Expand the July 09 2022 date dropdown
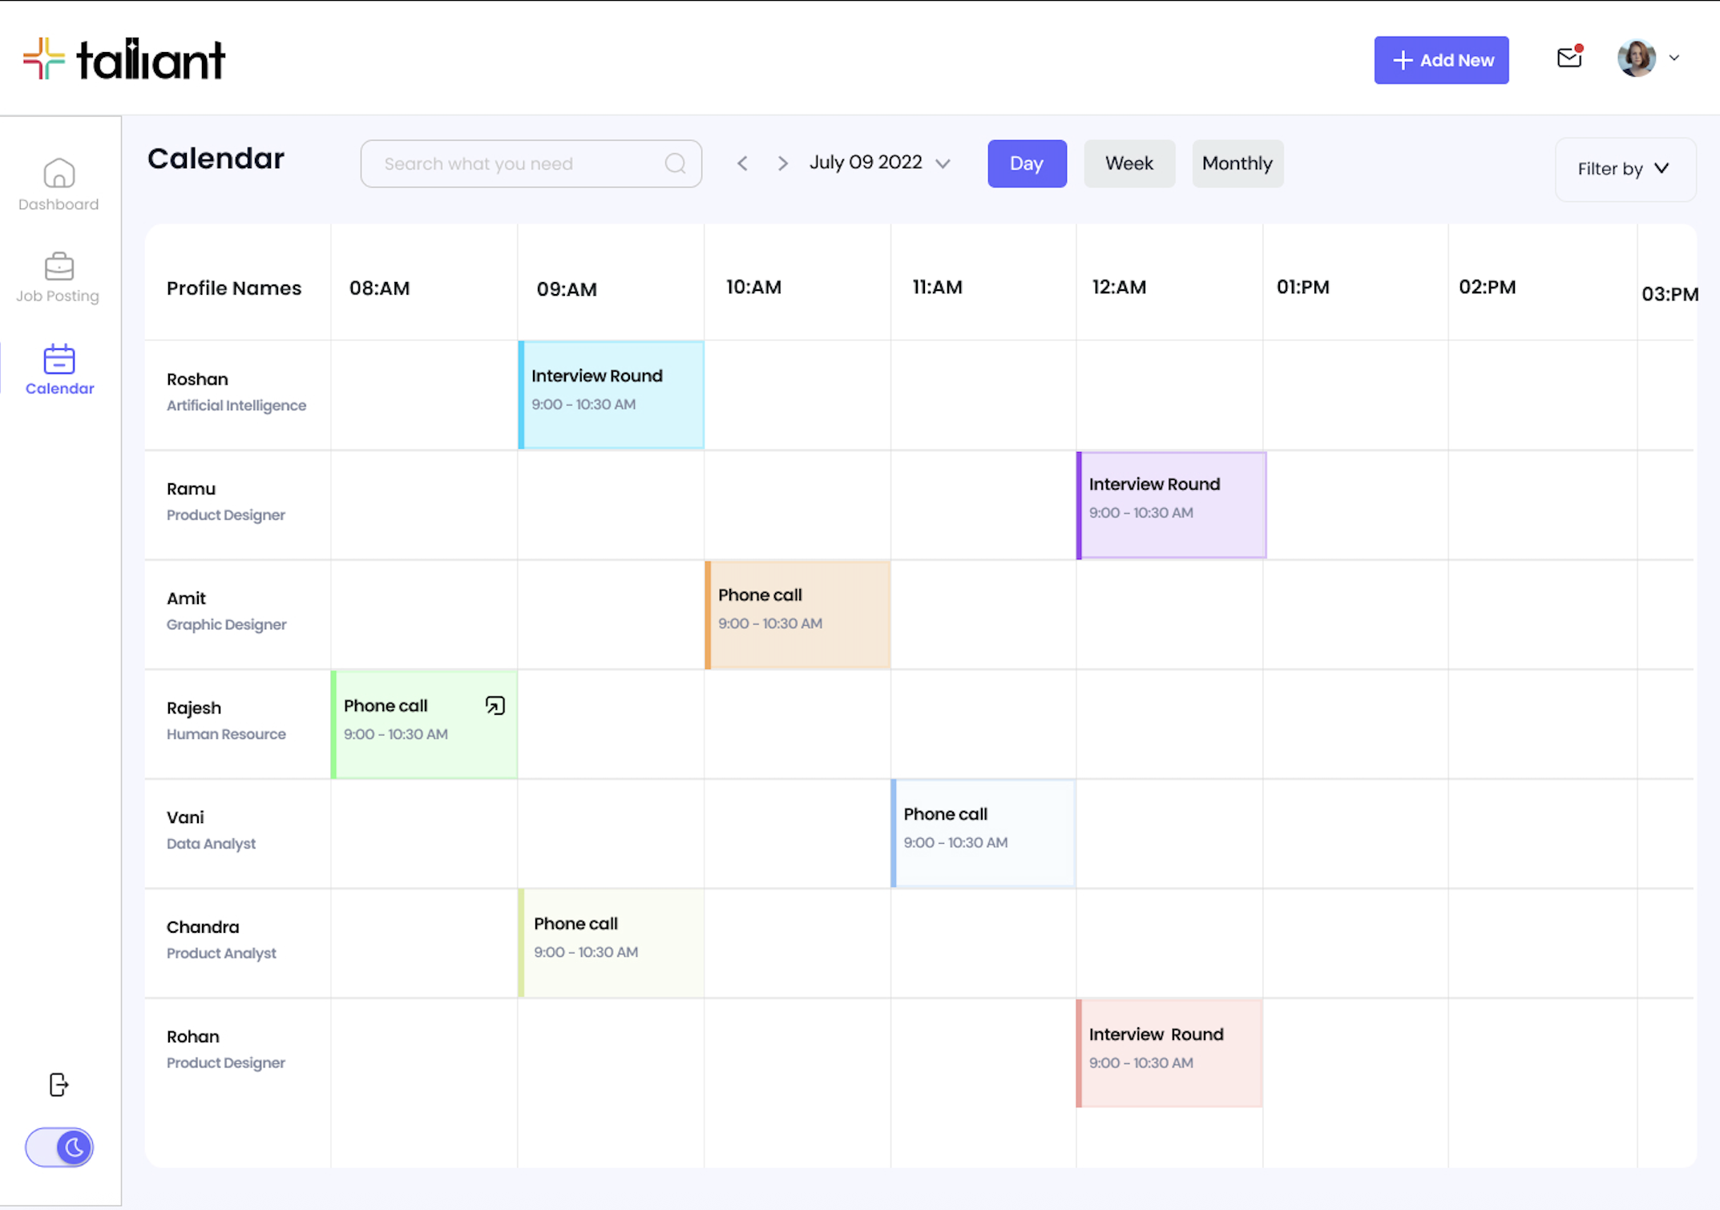 (943, 163)
